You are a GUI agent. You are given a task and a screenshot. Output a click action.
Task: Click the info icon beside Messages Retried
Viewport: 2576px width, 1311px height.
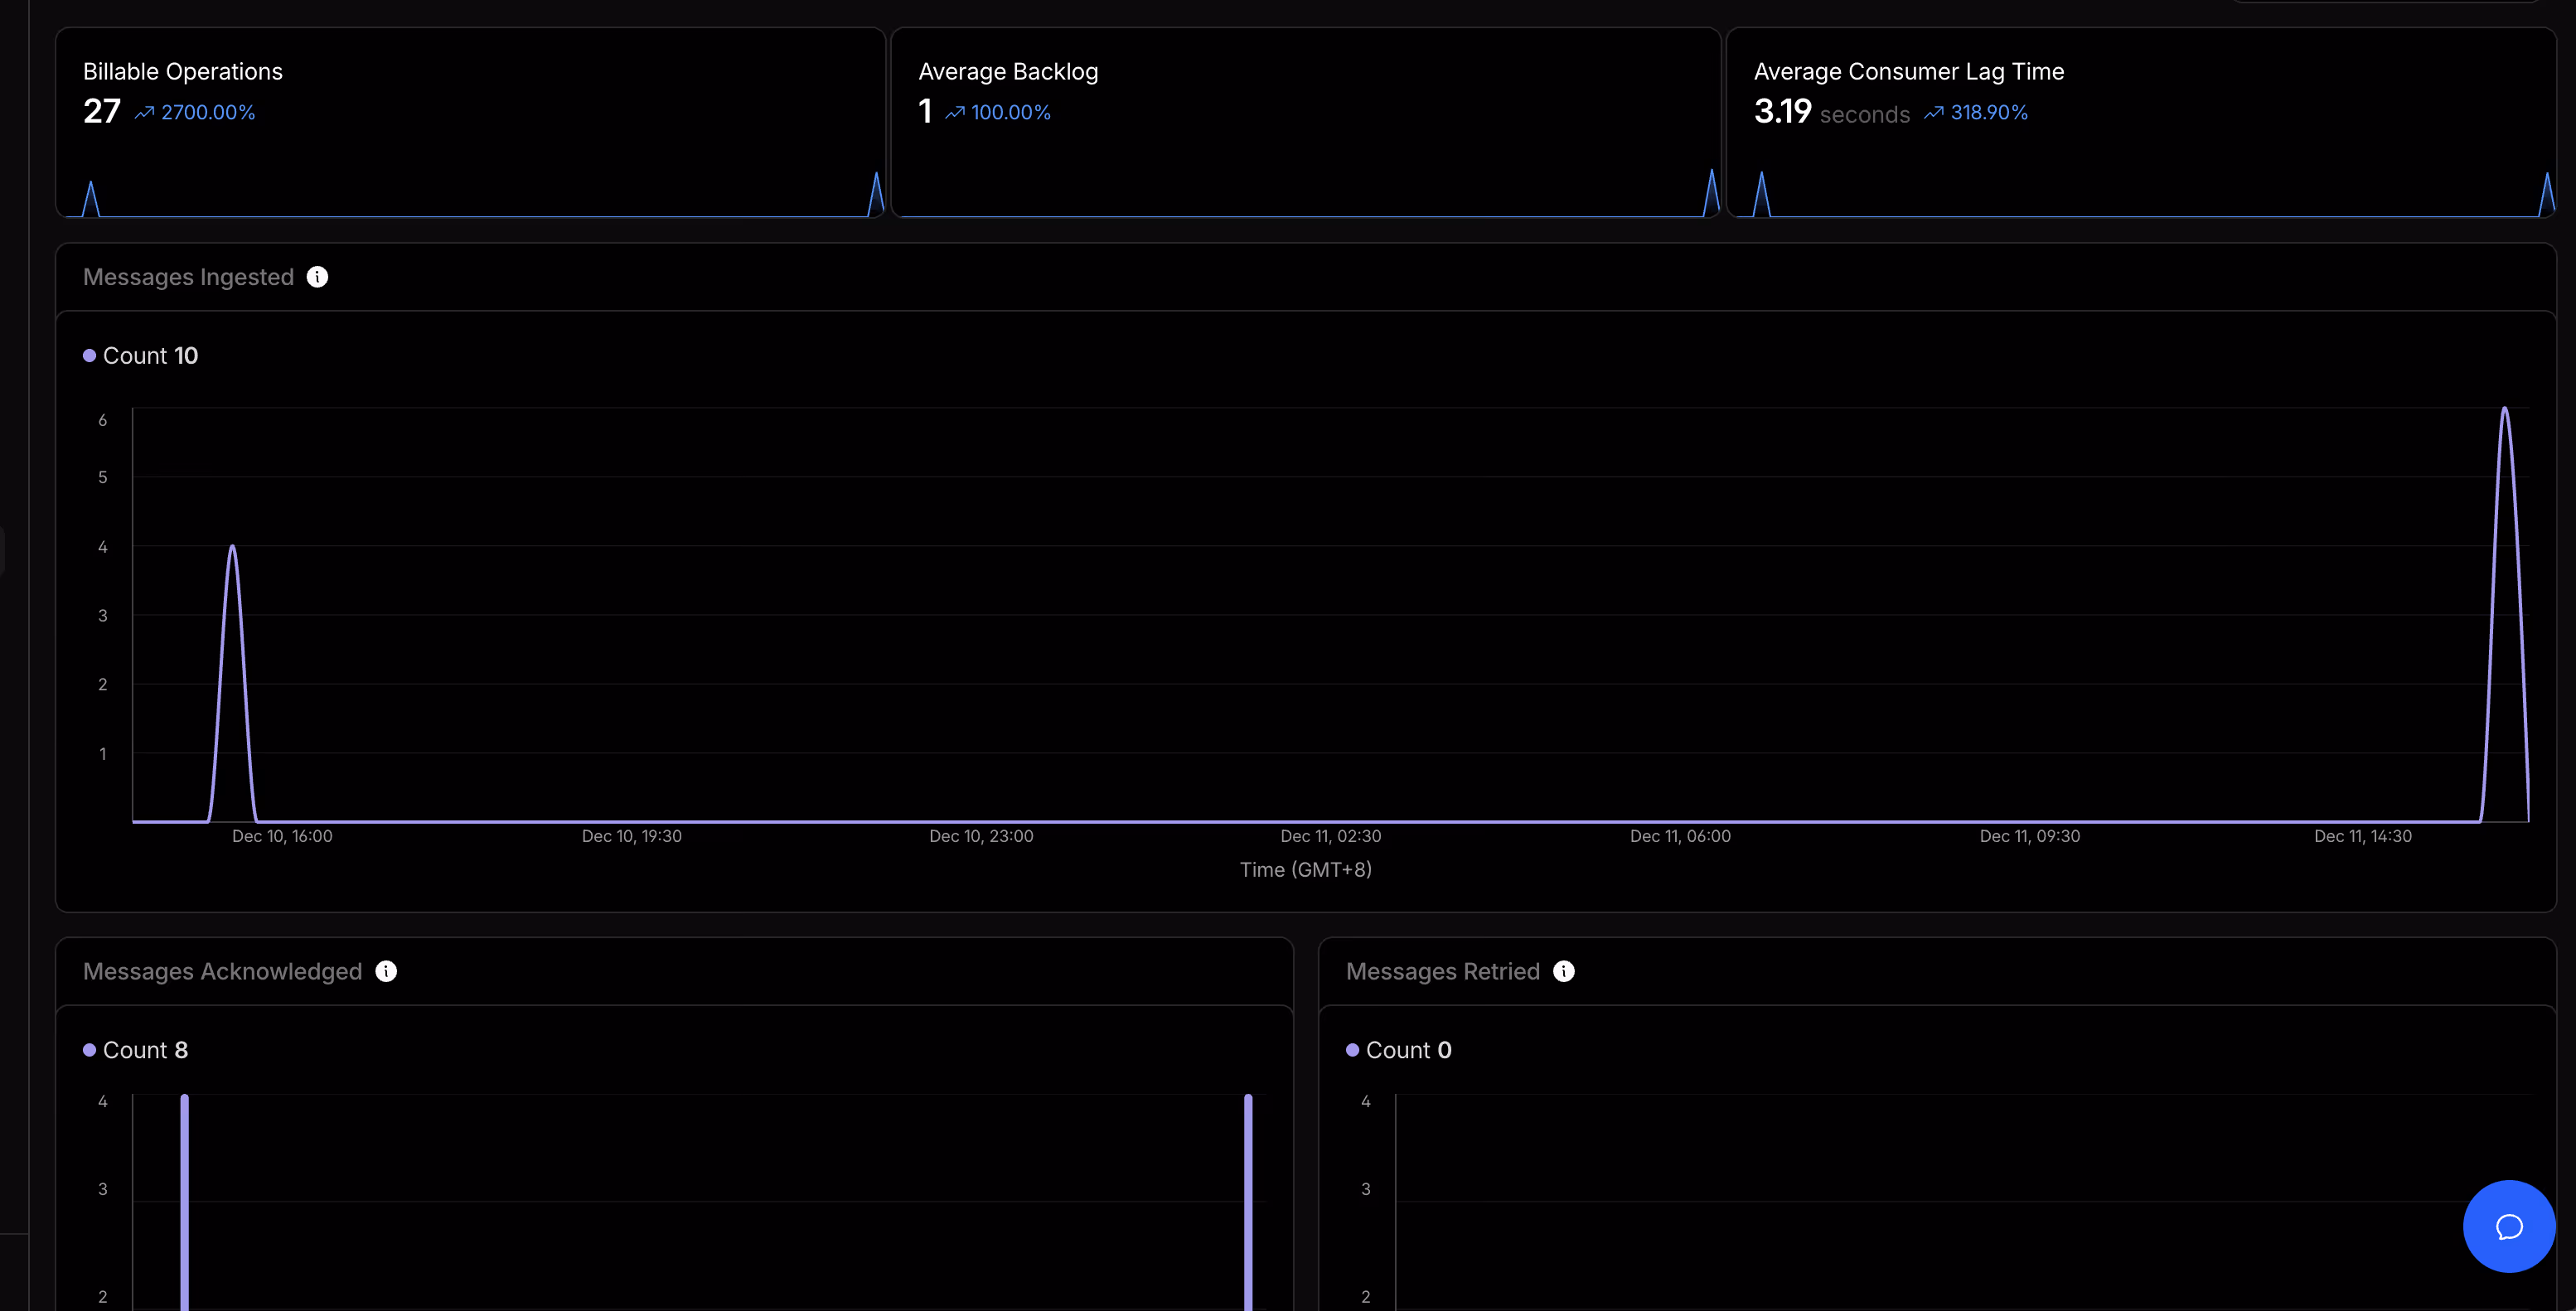point(1564,971)
